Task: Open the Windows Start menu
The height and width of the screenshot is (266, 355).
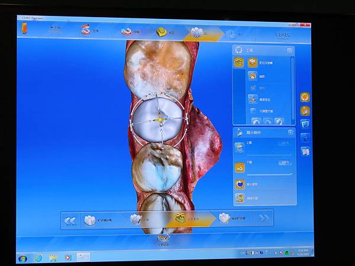Action: click(22, 258)
